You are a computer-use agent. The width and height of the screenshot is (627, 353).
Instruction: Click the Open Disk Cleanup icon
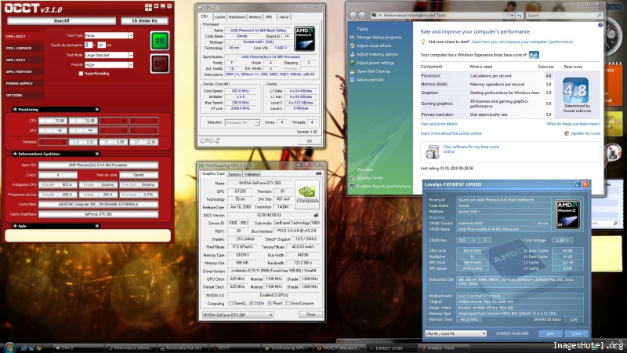click(x=352, y=71)
